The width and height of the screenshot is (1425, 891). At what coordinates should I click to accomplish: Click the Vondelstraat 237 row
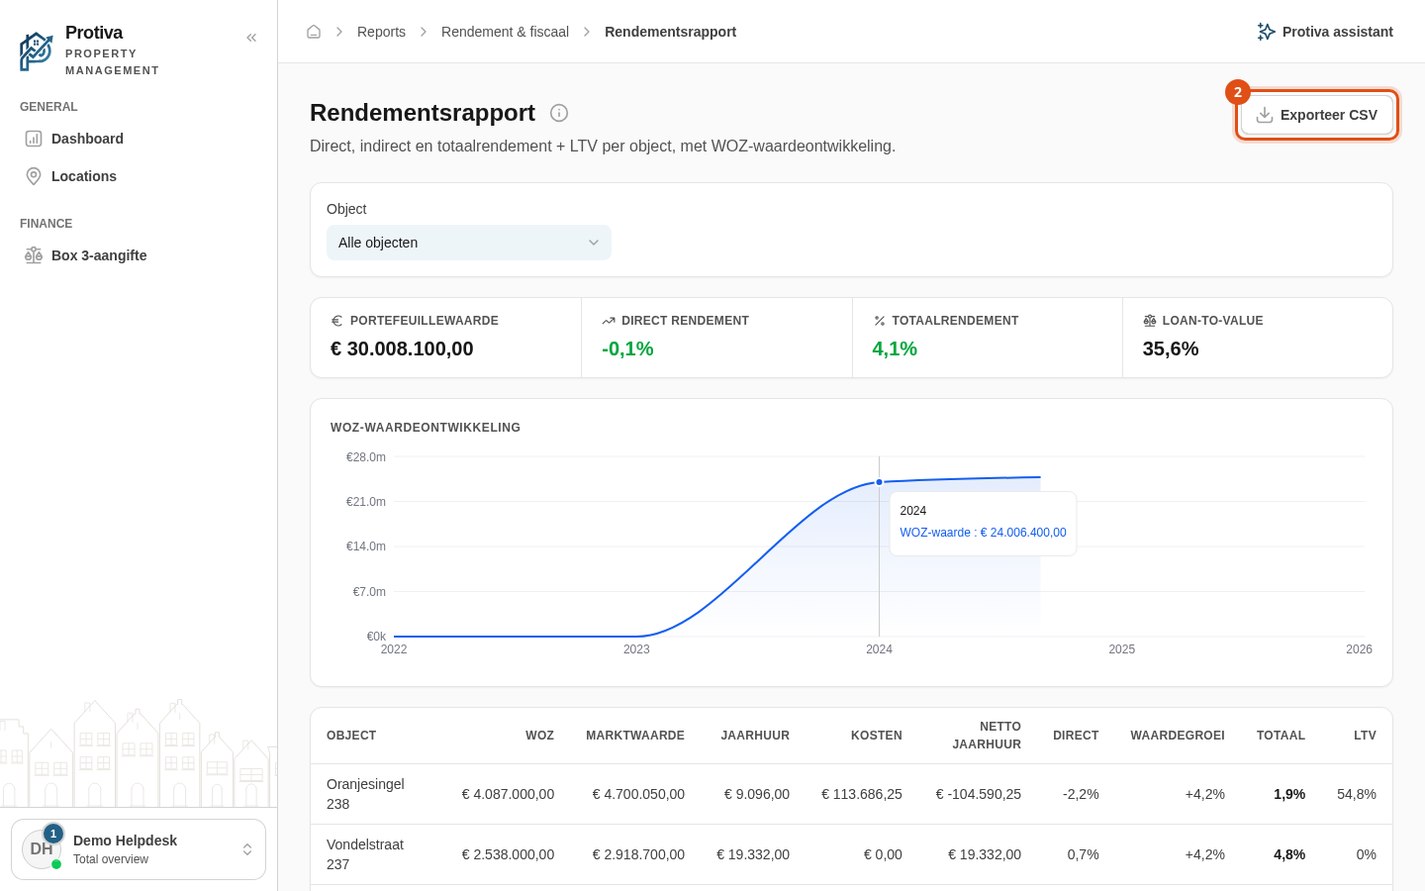(x=851, y=854)
